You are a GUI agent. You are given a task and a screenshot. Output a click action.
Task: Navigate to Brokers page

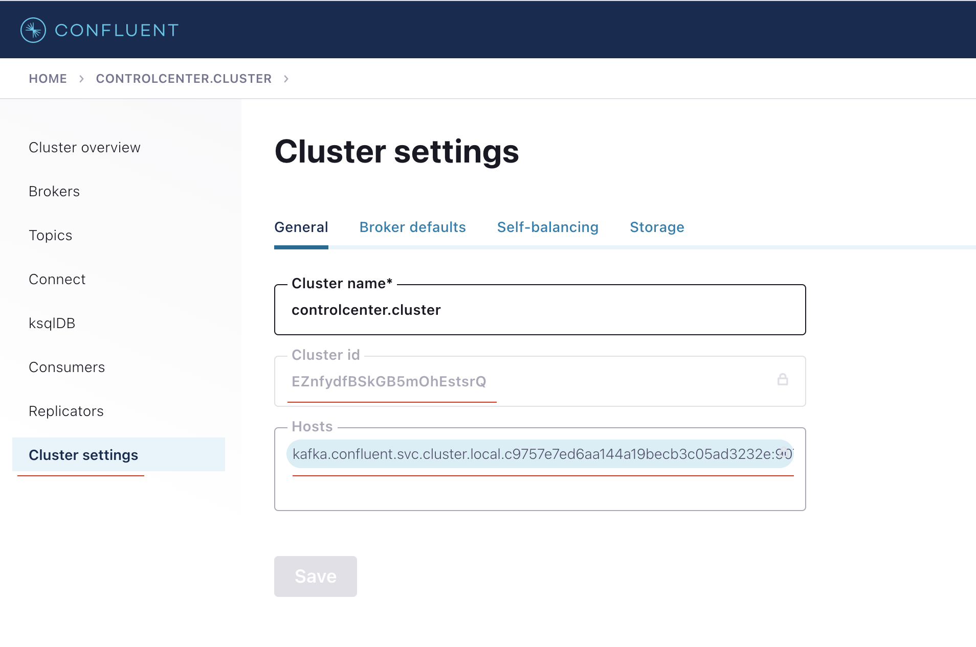coord(54,192)
